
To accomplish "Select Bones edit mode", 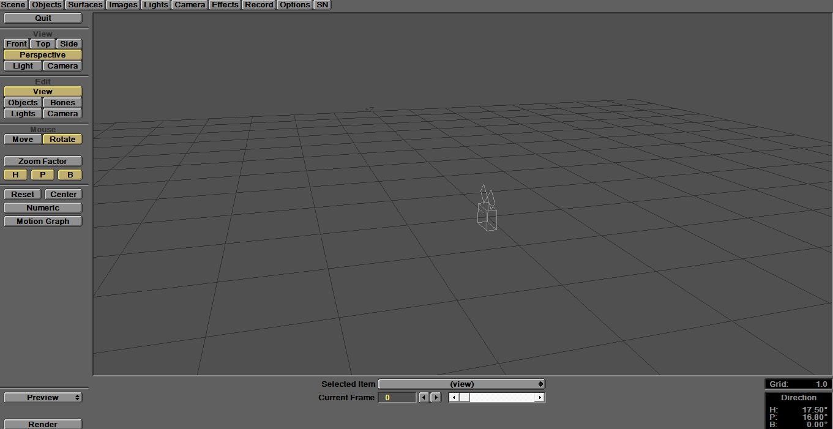I will [x=62, y=103].
